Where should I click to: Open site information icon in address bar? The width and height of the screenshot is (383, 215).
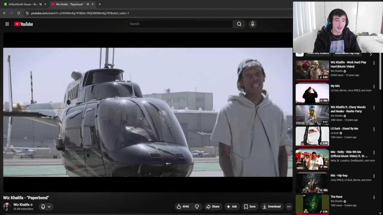tap(27, 13)
